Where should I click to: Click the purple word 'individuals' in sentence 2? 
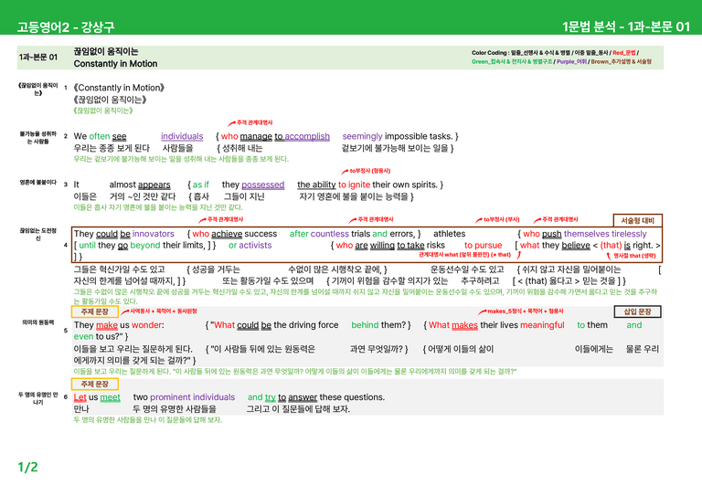click(182, 136)
